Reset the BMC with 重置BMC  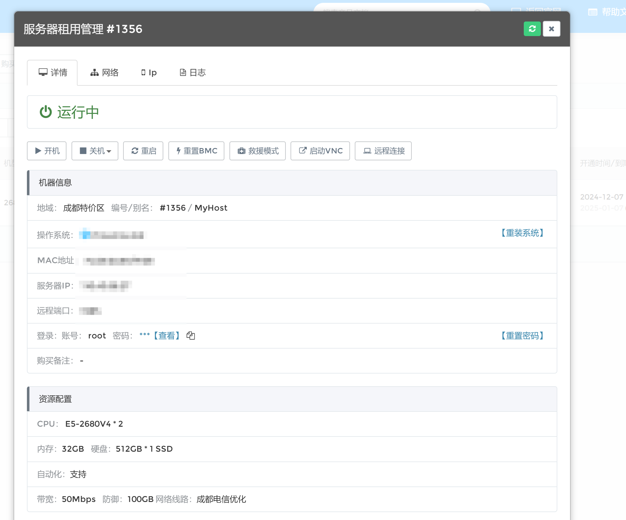[x=196, y=151]
